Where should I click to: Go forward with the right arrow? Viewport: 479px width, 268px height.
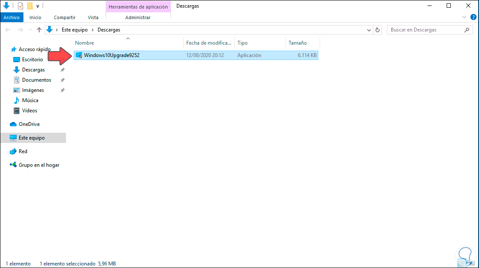20,30
